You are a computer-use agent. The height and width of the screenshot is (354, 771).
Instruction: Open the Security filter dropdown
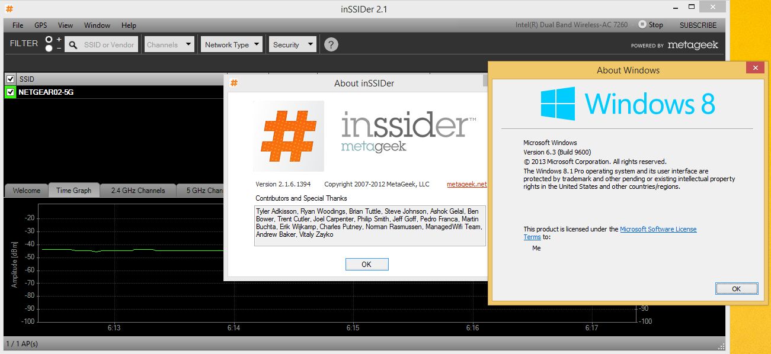(293, 44)
